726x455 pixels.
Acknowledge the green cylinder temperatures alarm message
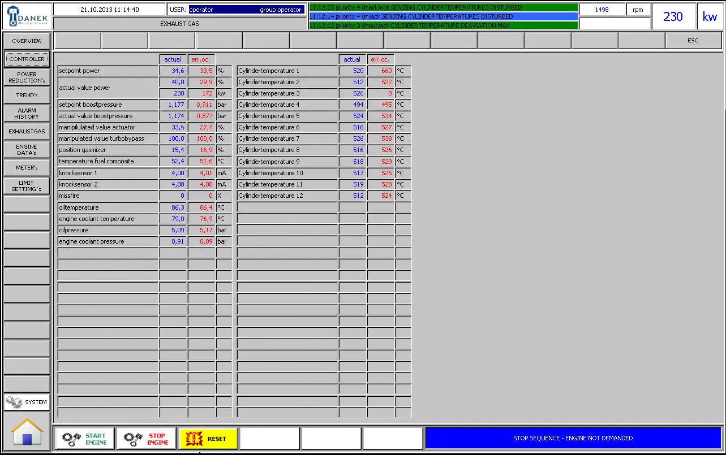(442, 7)
